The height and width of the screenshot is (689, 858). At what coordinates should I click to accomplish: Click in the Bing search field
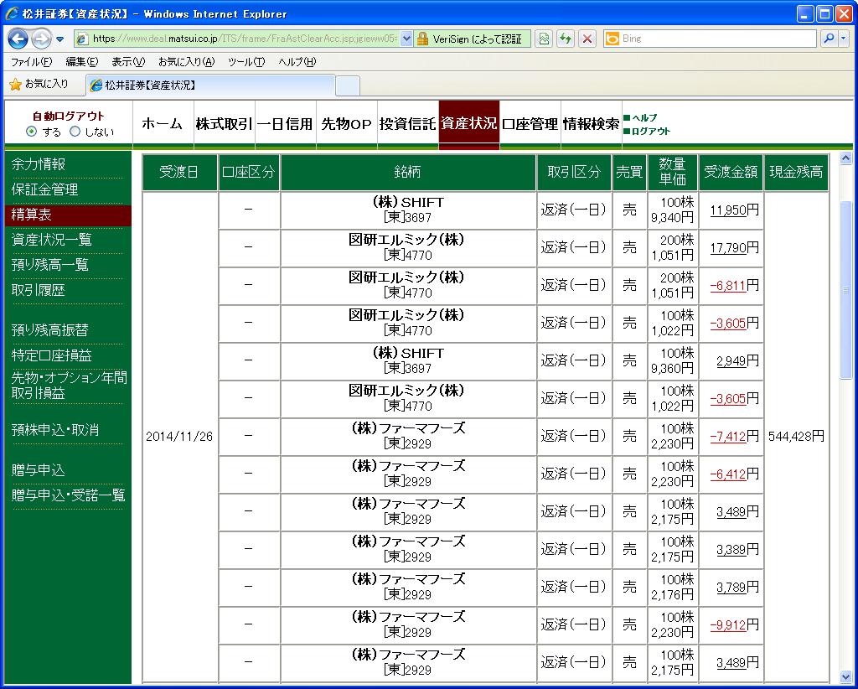pyautogui.click(x=718, y=39)
